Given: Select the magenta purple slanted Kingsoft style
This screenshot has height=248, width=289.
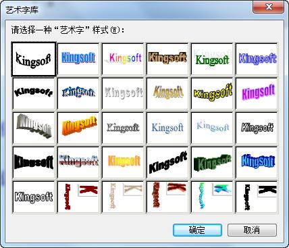Looking at the screenshot, I should [257, 93].
